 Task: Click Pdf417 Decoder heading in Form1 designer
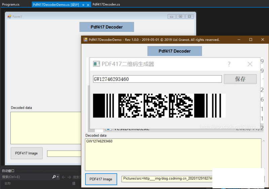[x=107, y=27]
